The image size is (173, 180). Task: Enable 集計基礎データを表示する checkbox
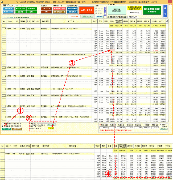2,124
